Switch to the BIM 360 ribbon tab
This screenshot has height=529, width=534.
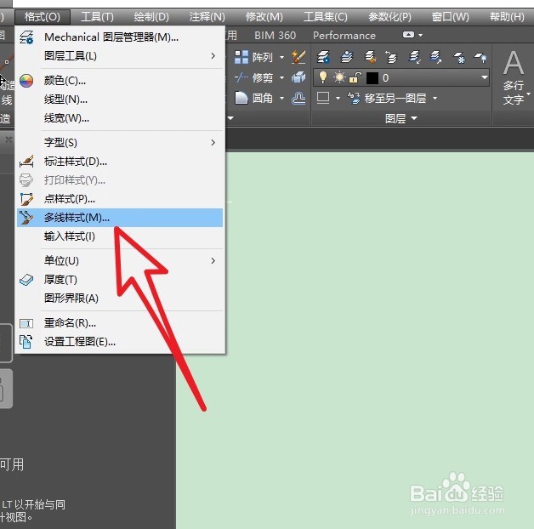pos(276,36)
